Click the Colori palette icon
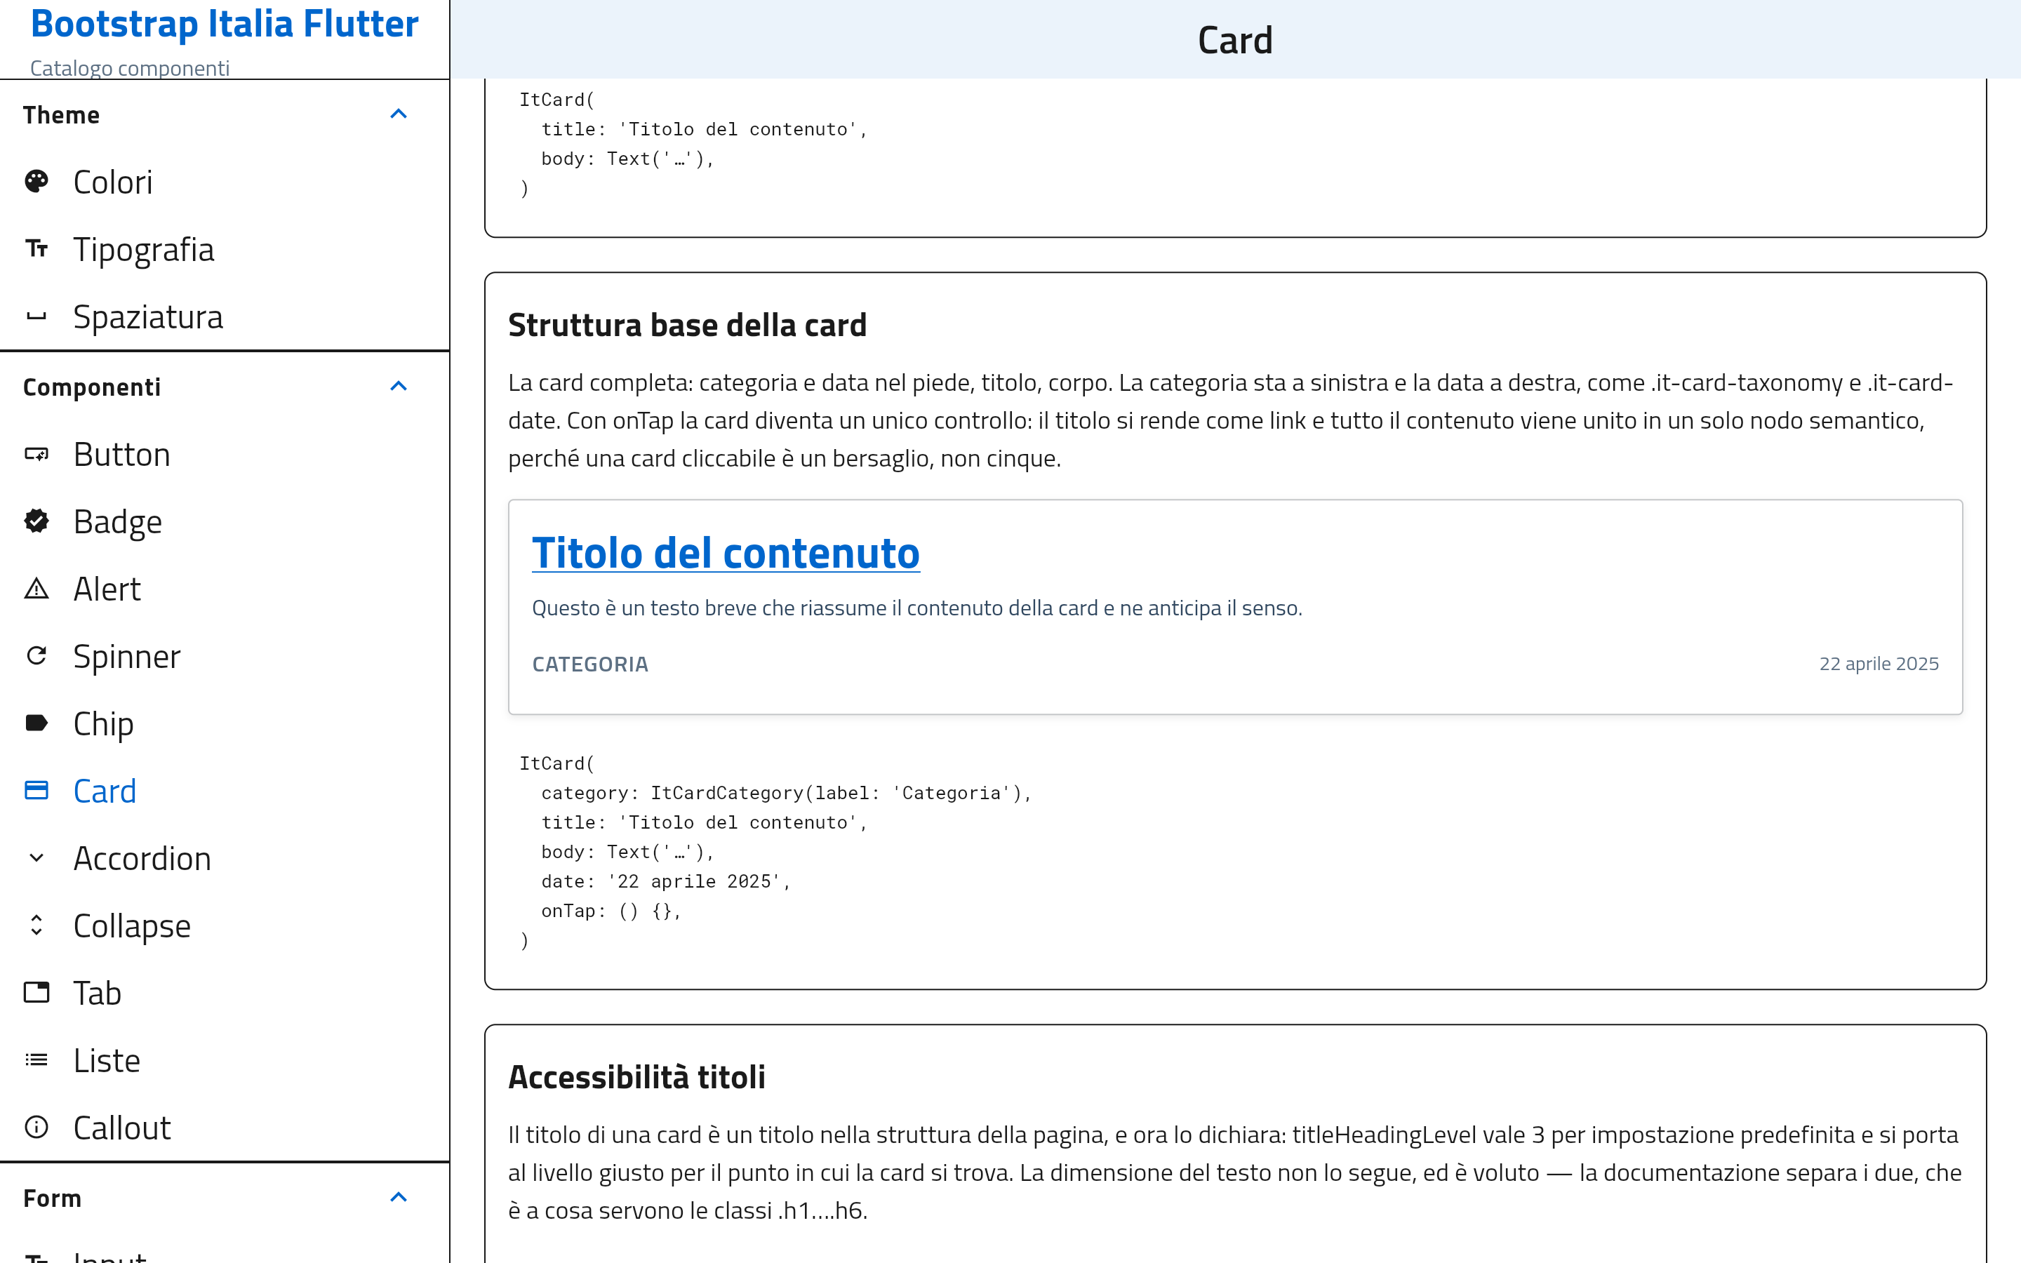The width and height of the screenshot is (2021, 1263). click(36, 181)
